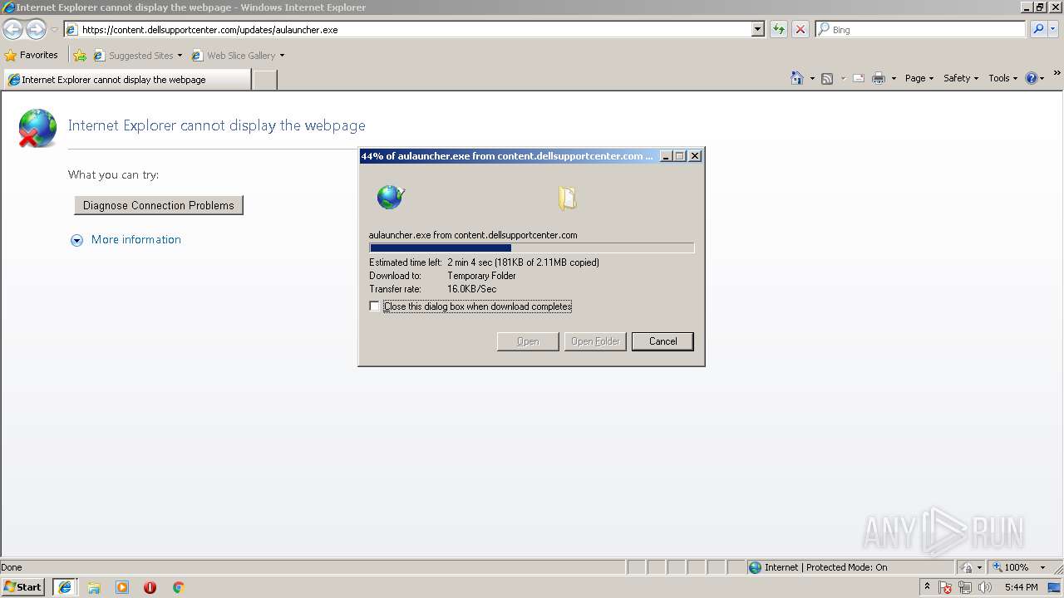Expand the address bar autocomplete dropdown
Image resolution: width=1064 pixels, height=598 pixels.
[x=758, y=29]
